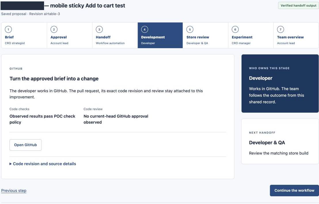319x204 pixels.
Task: Click the Verified handoff output badge
Action: point(299,5)
